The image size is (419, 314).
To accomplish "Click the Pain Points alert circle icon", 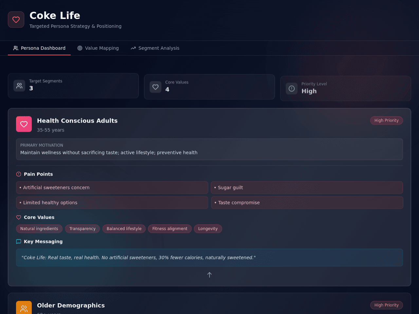I will click(x=19, y=174).
